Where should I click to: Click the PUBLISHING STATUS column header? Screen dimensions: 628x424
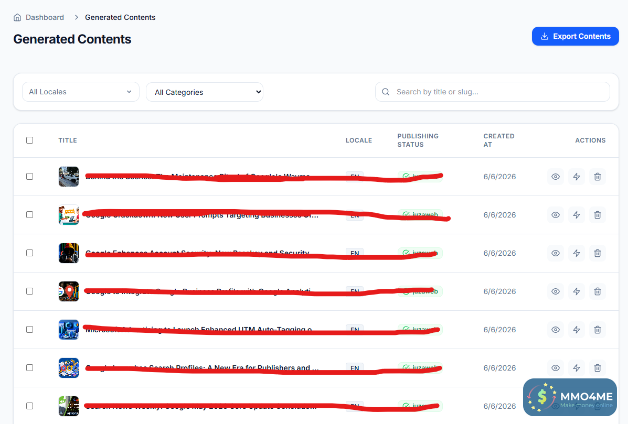point(418,140)
